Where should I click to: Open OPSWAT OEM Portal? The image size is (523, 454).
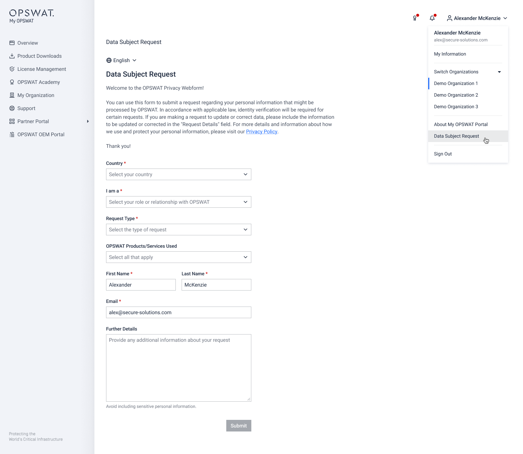pyautogui.click(x=41, y=134)
